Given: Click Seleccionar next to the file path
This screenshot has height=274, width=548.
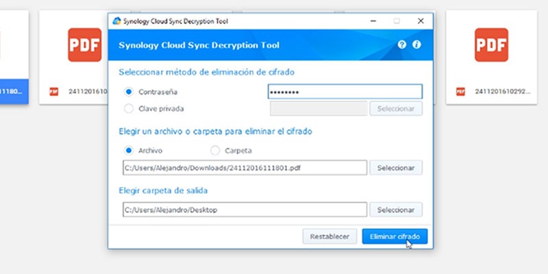Looking at the screenshot, I should [396, 168].
